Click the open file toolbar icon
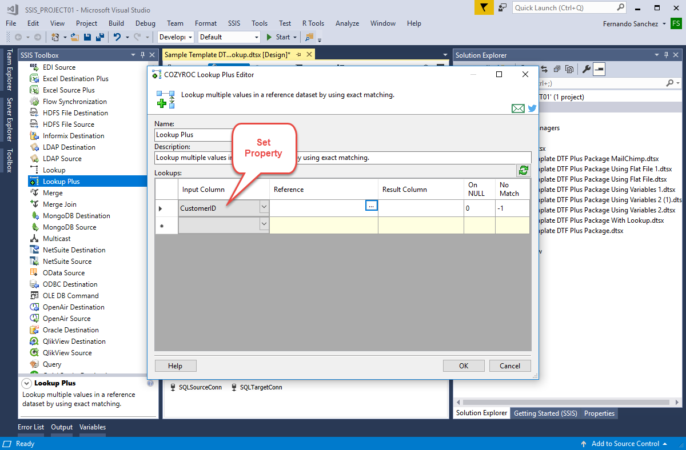Image resolution: width=686 pixels, height=450 pixels. coord(75,37)
